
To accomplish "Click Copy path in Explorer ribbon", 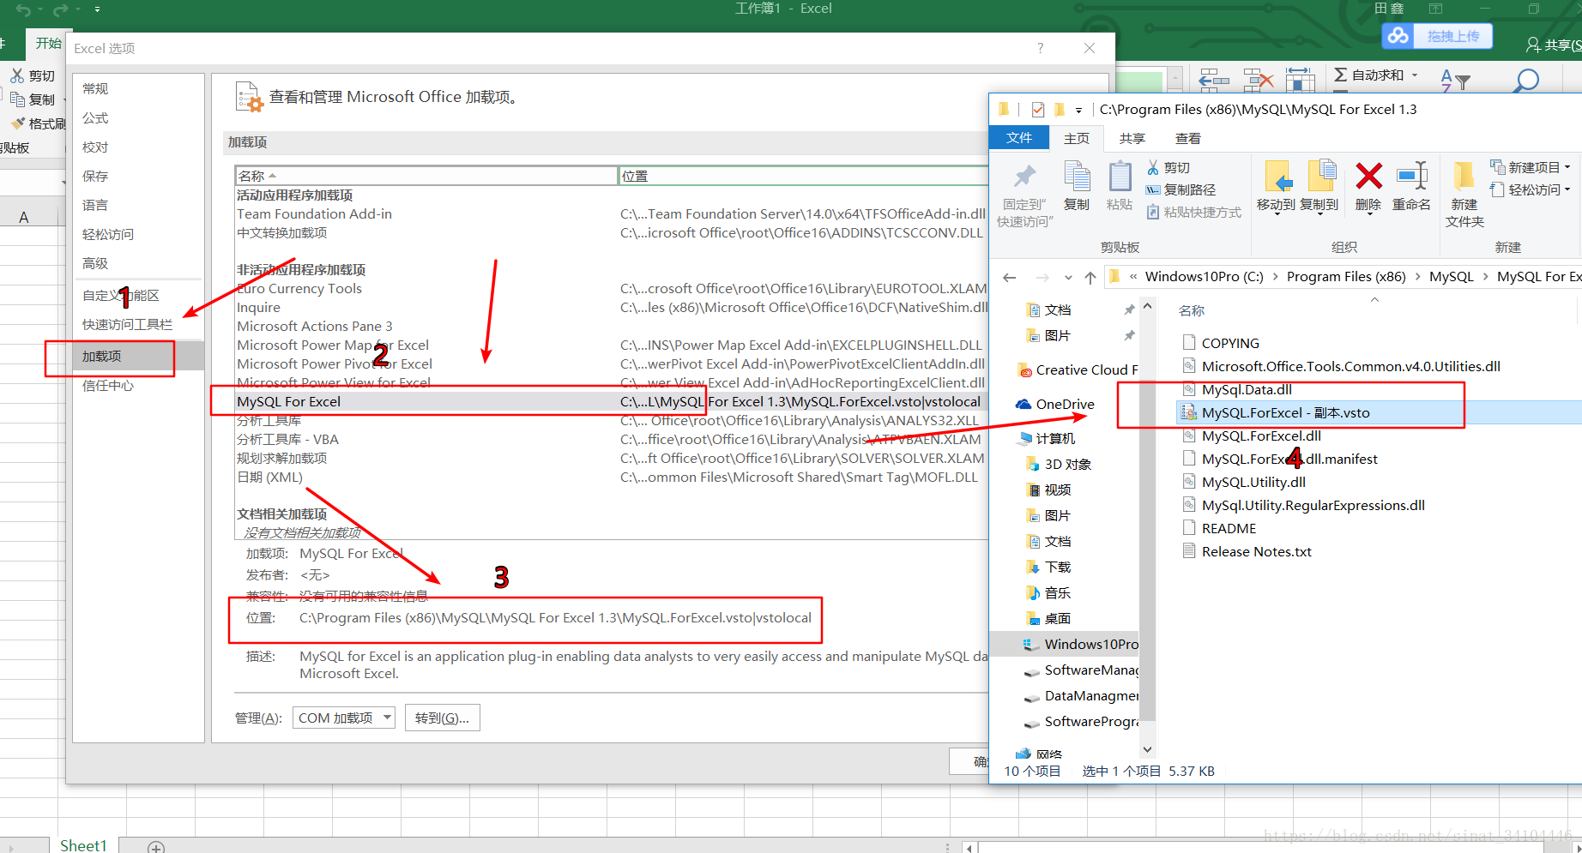I will 1181,189.
